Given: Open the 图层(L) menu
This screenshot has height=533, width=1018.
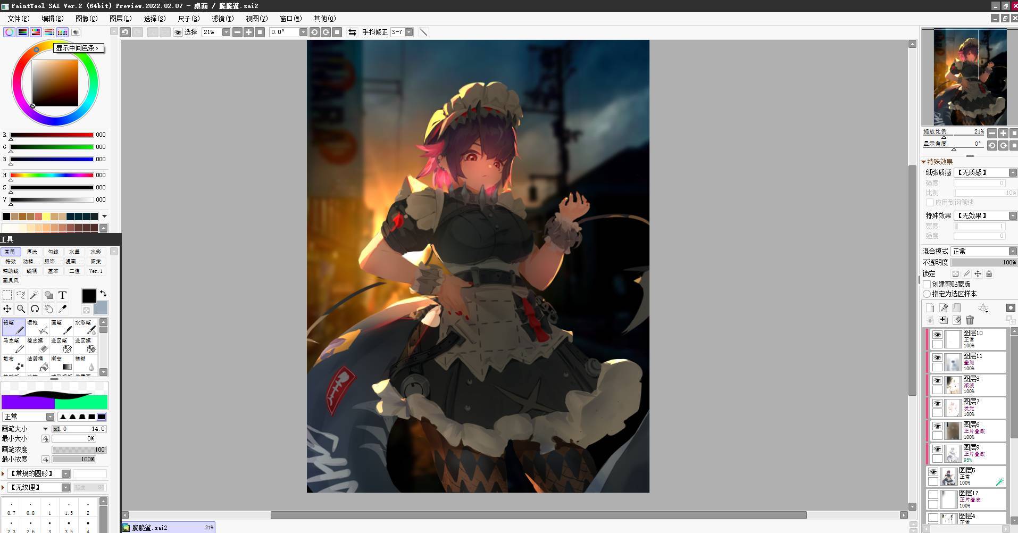Looking at the screenshot, I should [x=120, y=19].
